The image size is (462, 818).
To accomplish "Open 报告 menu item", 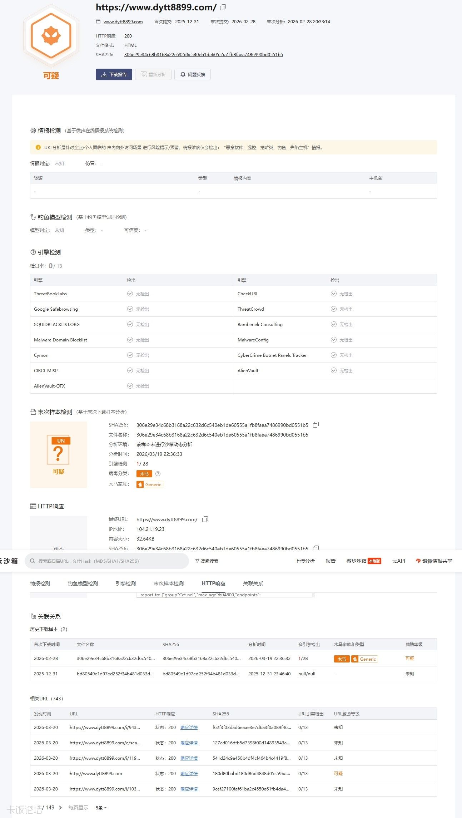I will click(x=331, y=561).
